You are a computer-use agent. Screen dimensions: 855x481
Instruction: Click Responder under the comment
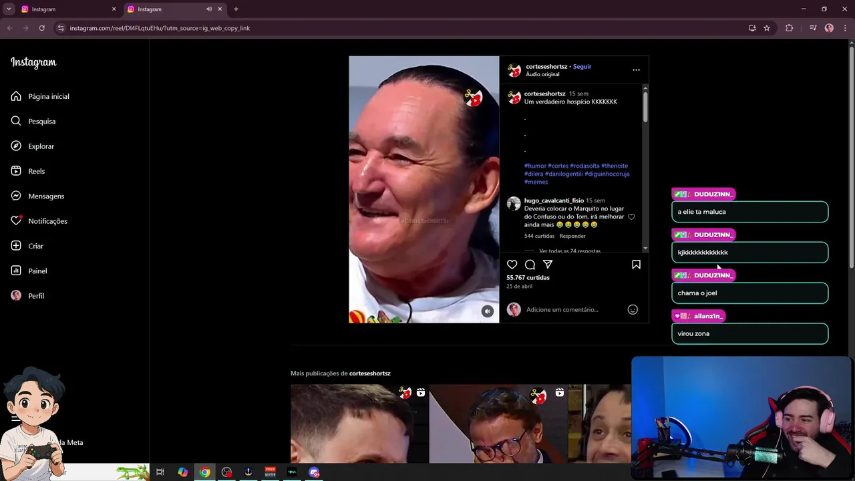point(572,236)
